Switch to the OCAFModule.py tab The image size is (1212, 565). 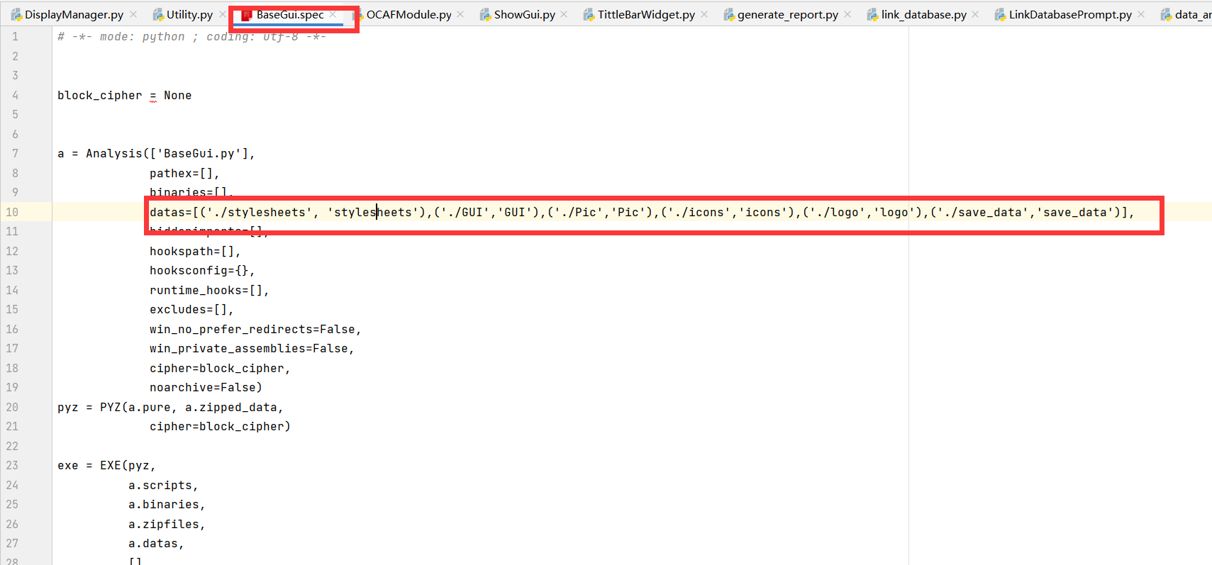tap(408, 14)
